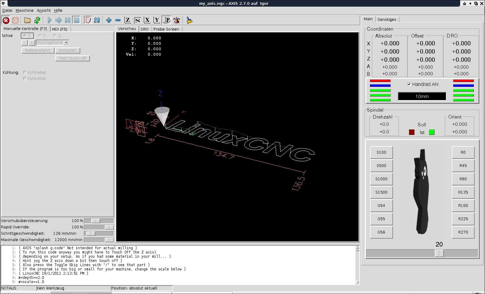Orient spindle to R45
Image resolution: width=485 pixels, height=294 pixels.
(x=463, y=166)
